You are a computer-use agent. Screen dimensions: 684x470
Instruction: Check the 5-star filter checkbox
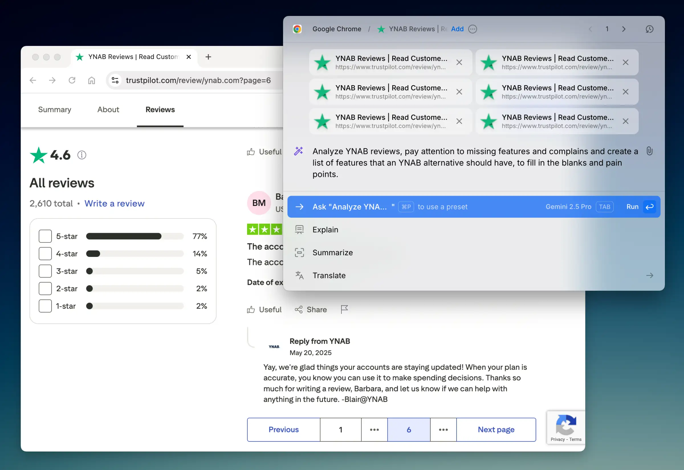tap(45, 236)
